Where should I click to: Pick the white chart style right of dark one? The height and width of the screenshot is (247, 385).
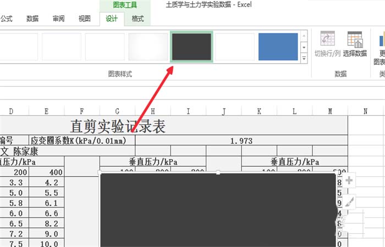pos(234,47)
